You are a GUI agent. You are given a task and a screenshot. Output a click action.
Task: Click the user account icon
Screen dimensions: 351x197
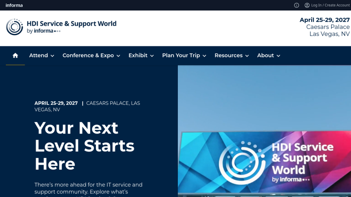pos(307,5)
